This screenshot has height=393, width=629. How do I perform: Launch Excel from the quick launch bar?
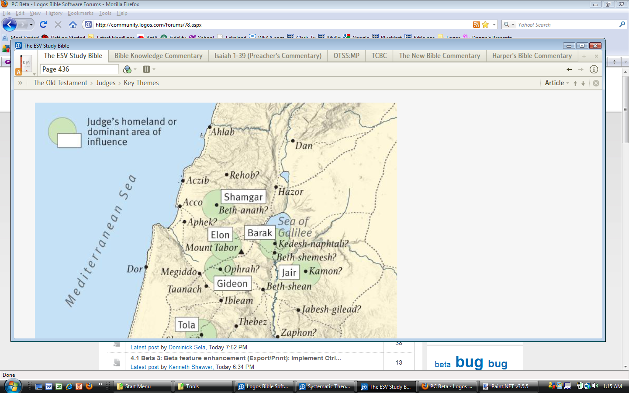[x=59, y=386]
